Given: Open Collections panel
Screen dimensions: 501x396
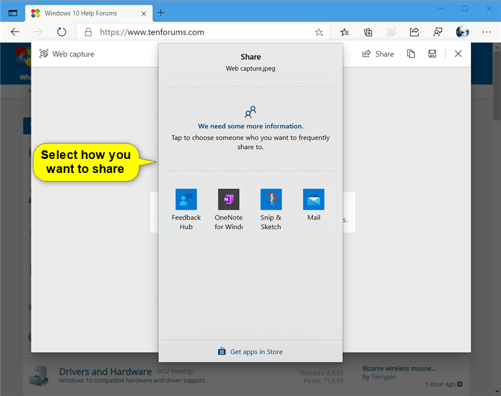Looking at the screenshot, I should pyautogui.click(x=368, y=32).
